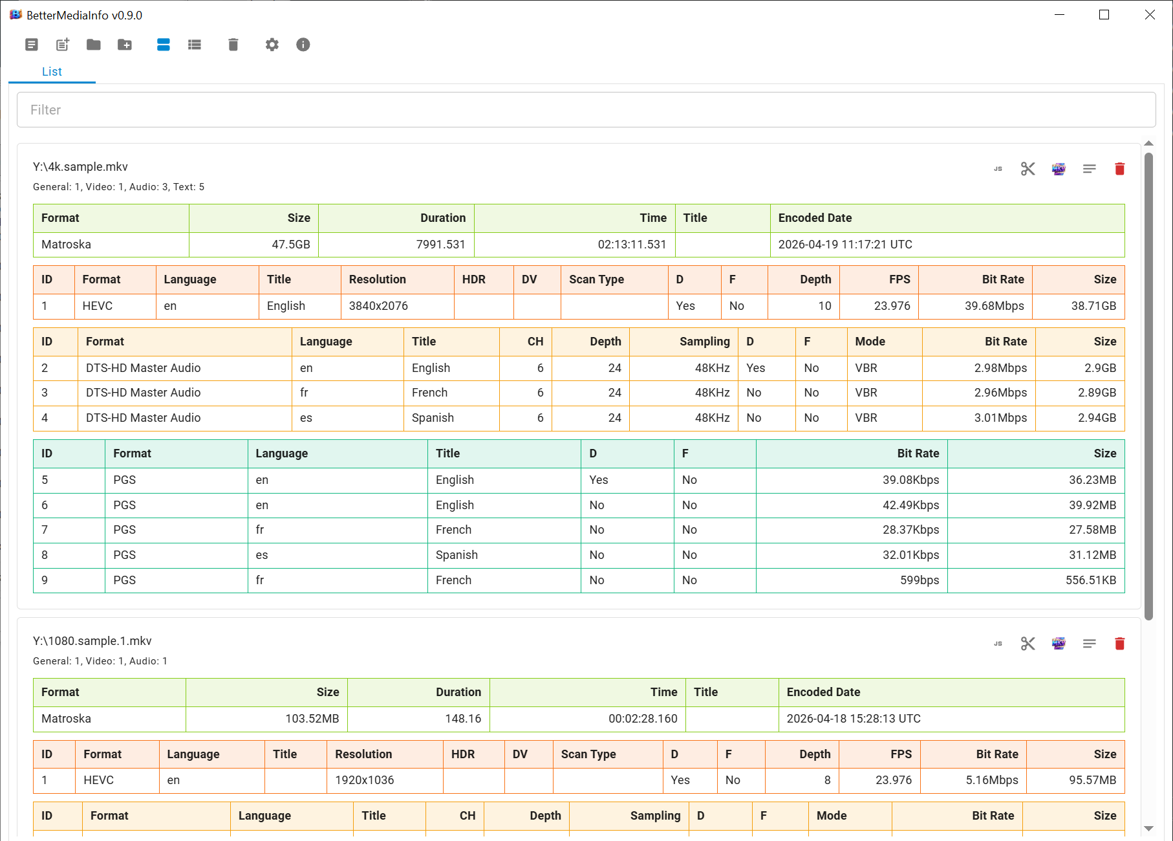Switch to the card view layout icon
This screenshot has width=1173, height=841.
click(x=164, y=45)
